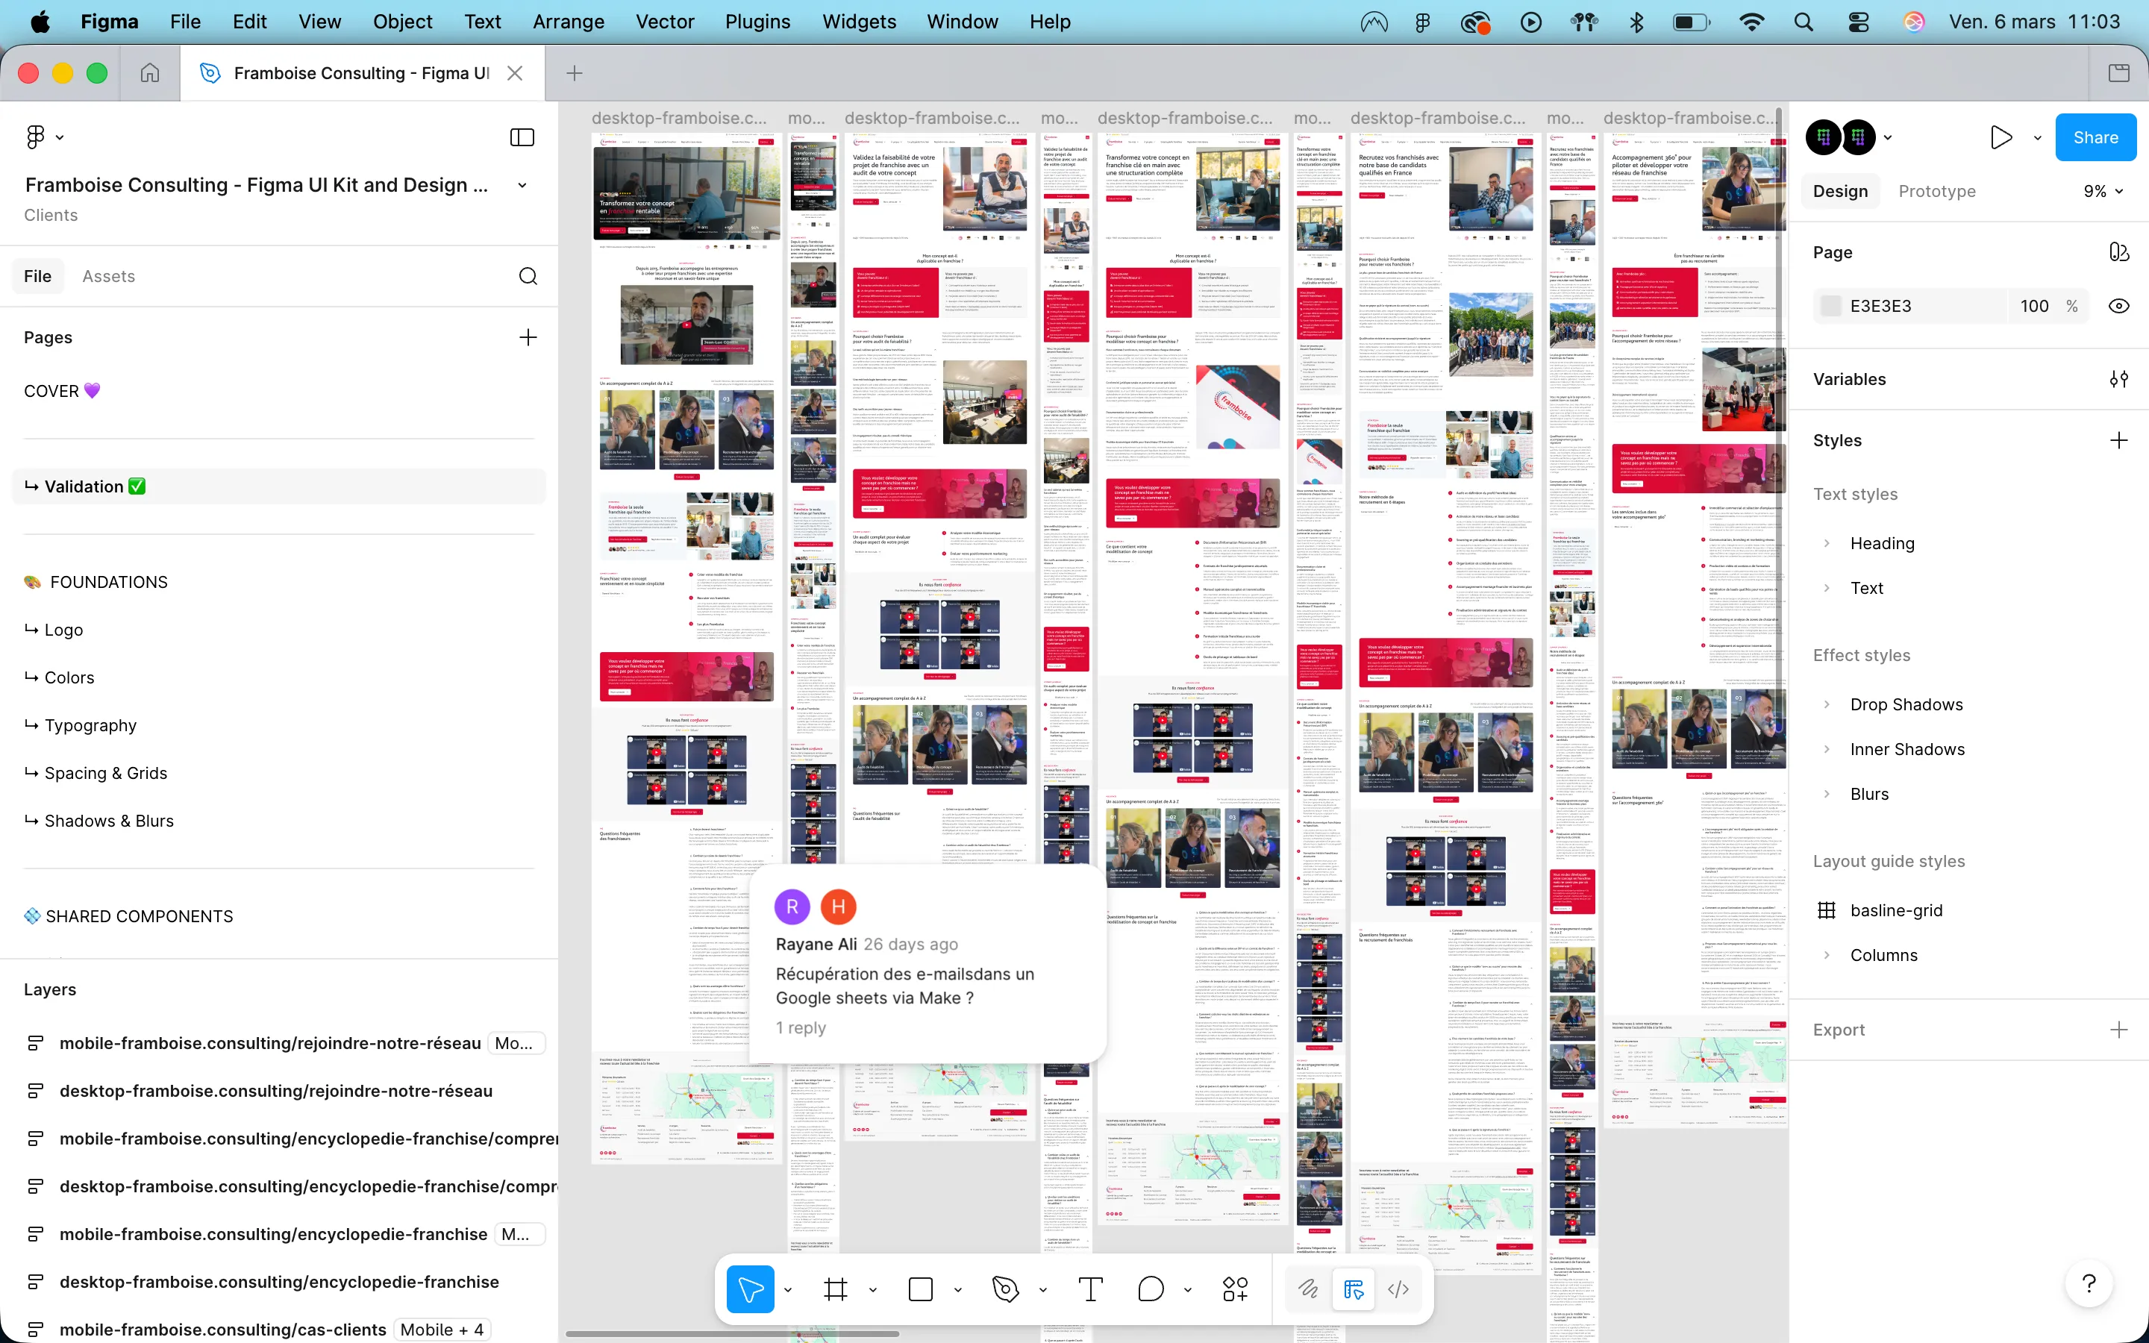Hide the E3E3E3 page color with the eye toggle
Screen dimensions: 2149x1343
tap(2120, 306)
